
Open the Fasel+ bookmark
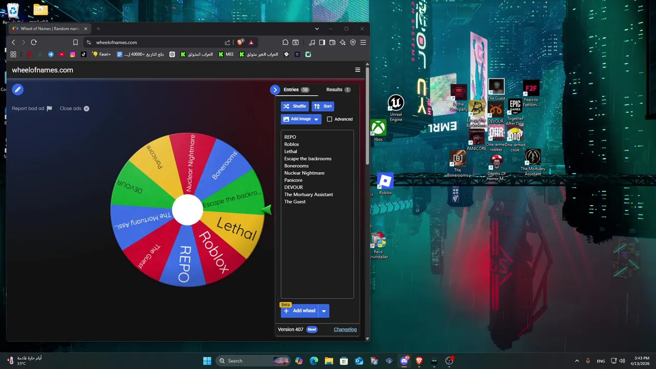click(x=101, y=54)
